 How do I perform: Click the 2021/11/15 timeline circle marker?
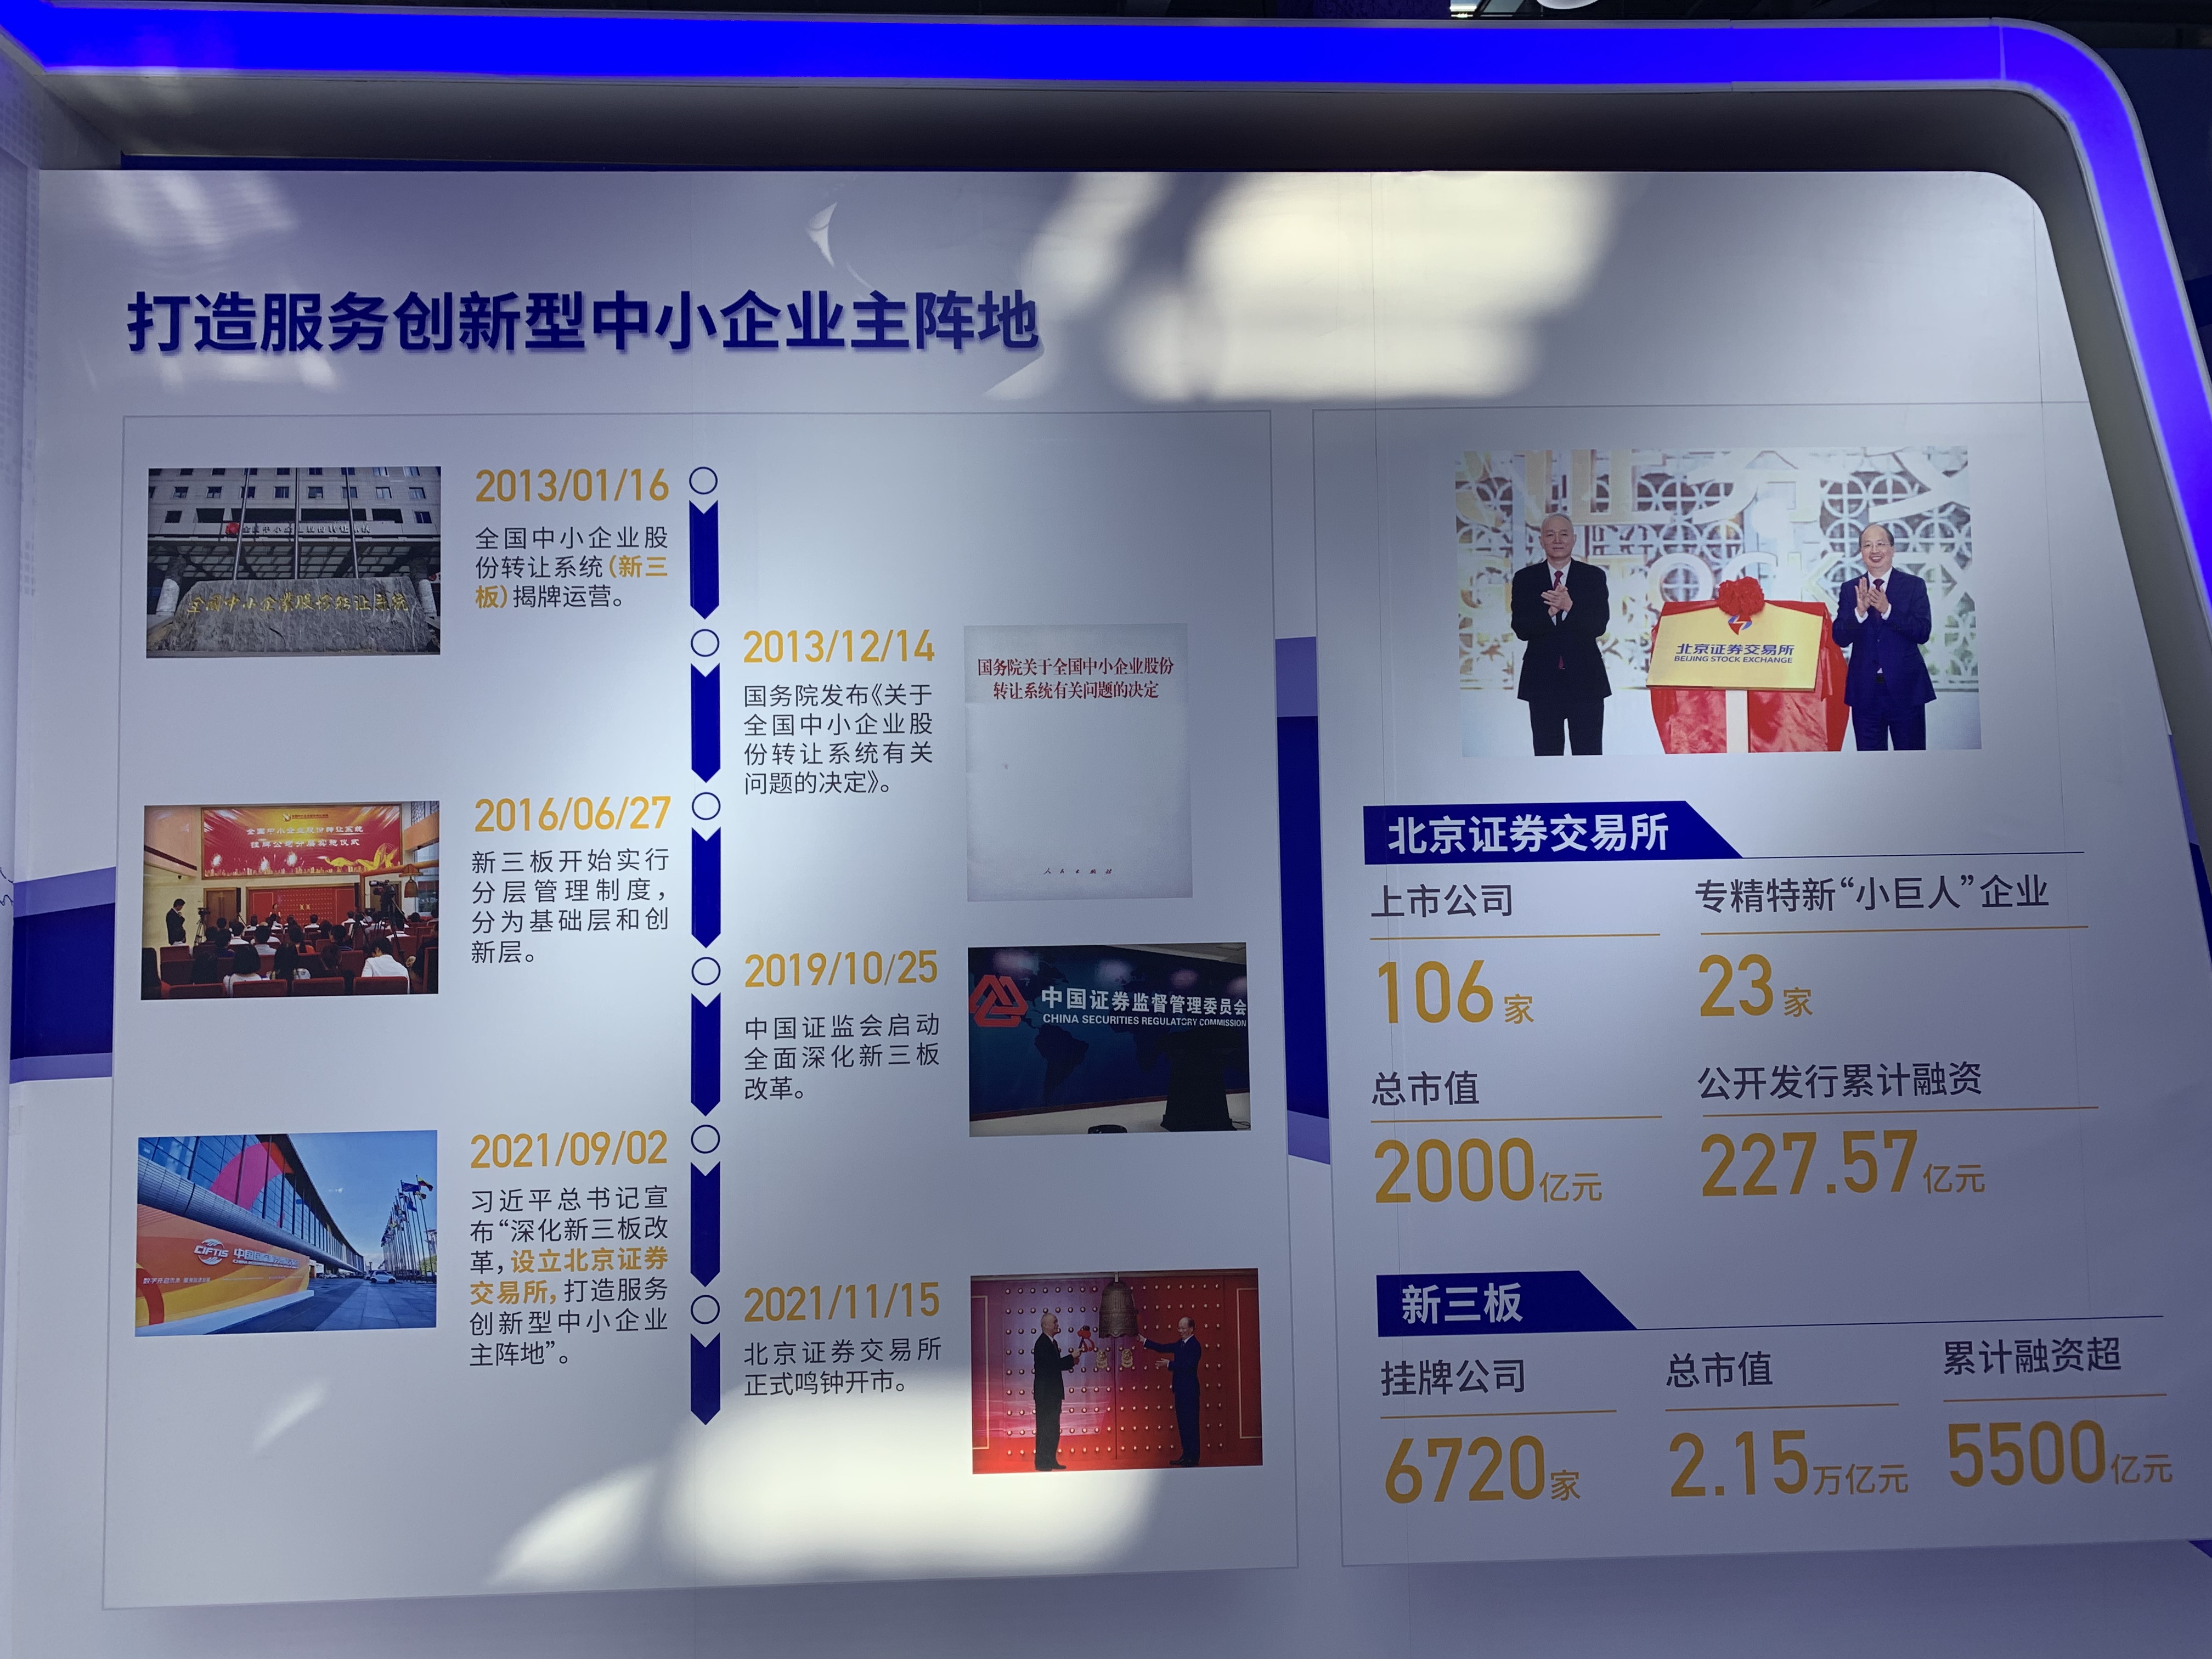(706, 1309)
